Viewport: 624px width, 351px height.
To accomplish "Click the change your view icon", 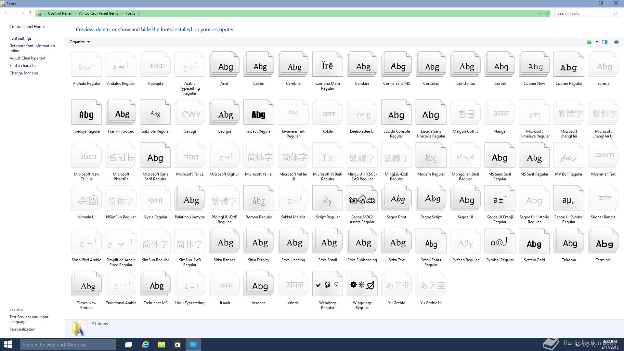I will click(589, 42).
